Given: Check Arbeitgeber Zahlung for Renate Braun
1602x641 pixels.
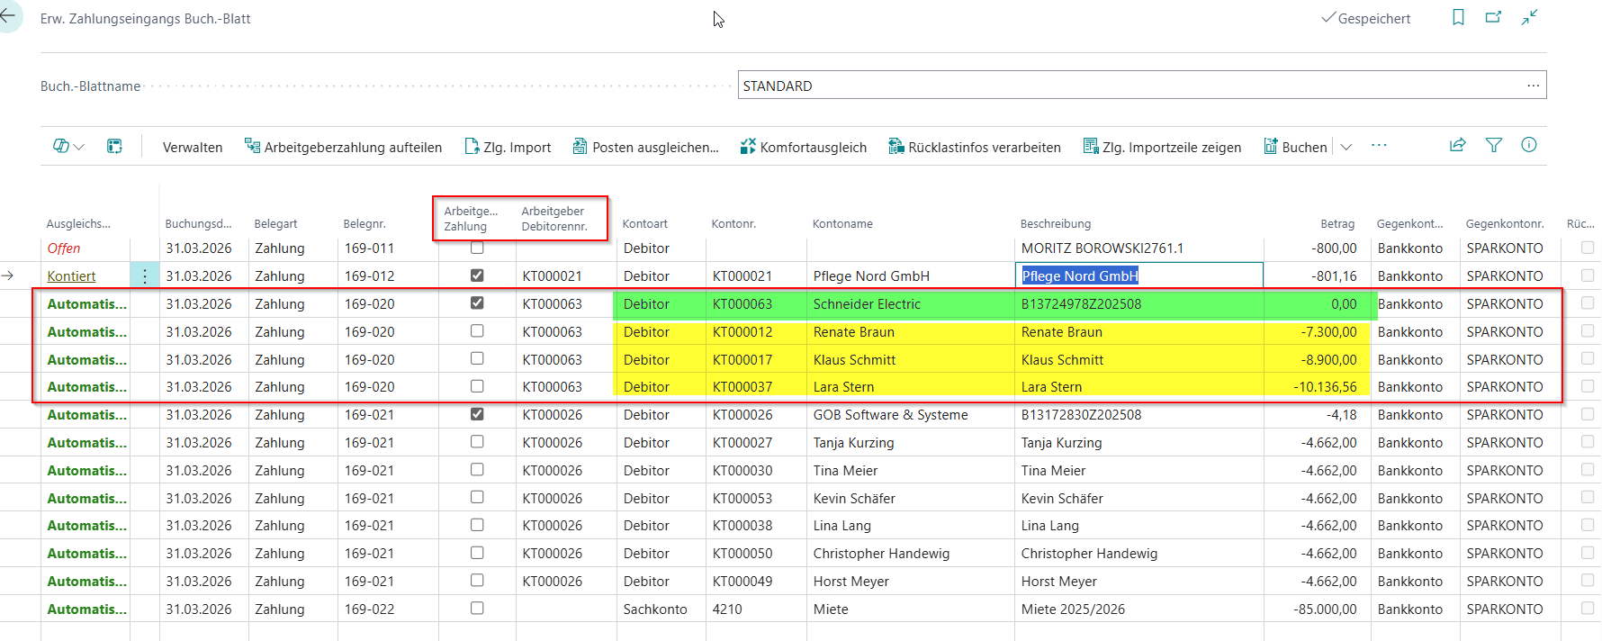Looking at the screenshot, I should tap(477, 331).
